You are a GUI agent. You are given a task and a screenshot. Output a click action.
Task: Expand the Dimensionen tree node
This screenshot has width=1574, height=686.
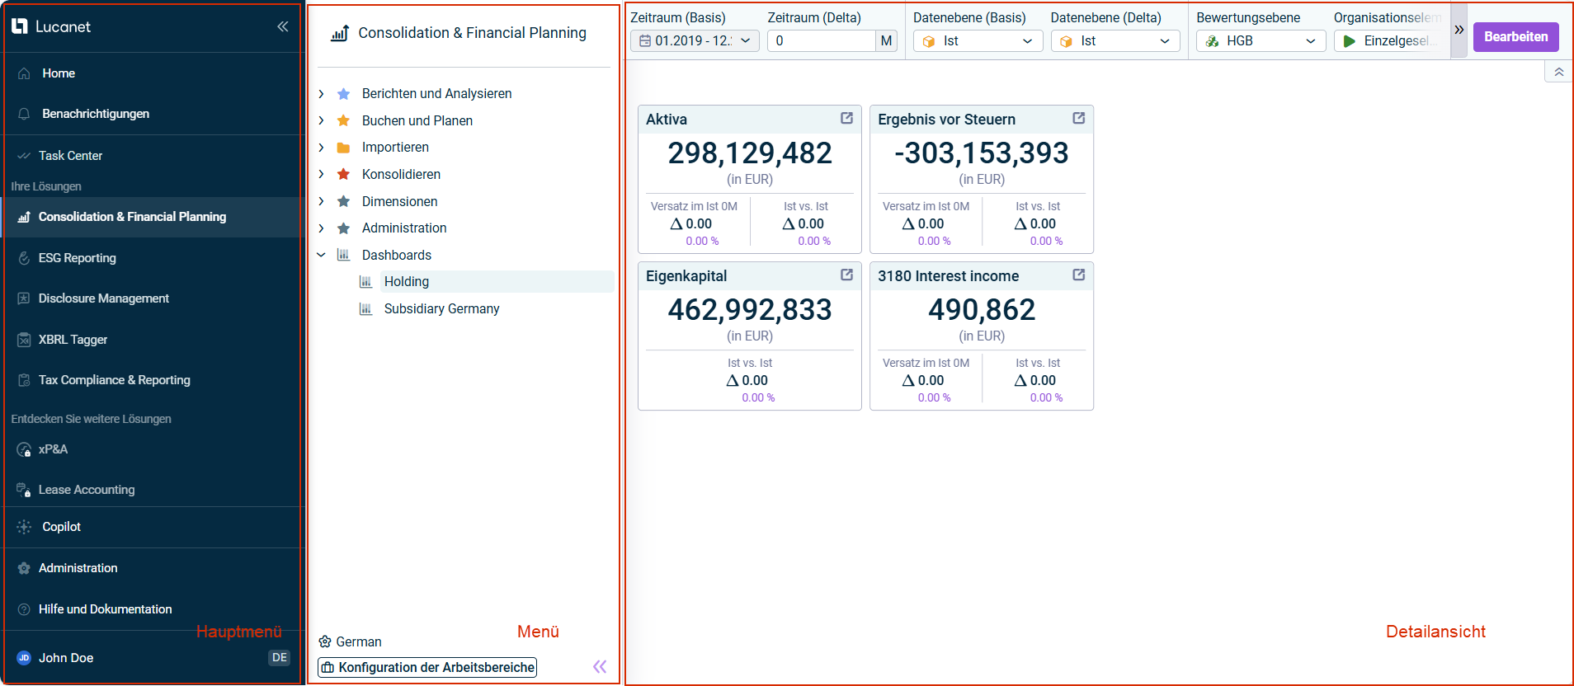click(322, 201)
